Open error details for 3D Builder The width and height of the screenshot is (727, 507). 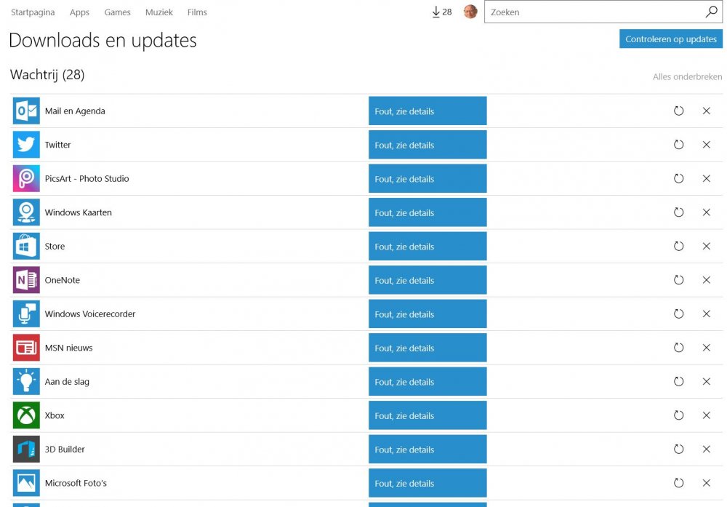427,450
